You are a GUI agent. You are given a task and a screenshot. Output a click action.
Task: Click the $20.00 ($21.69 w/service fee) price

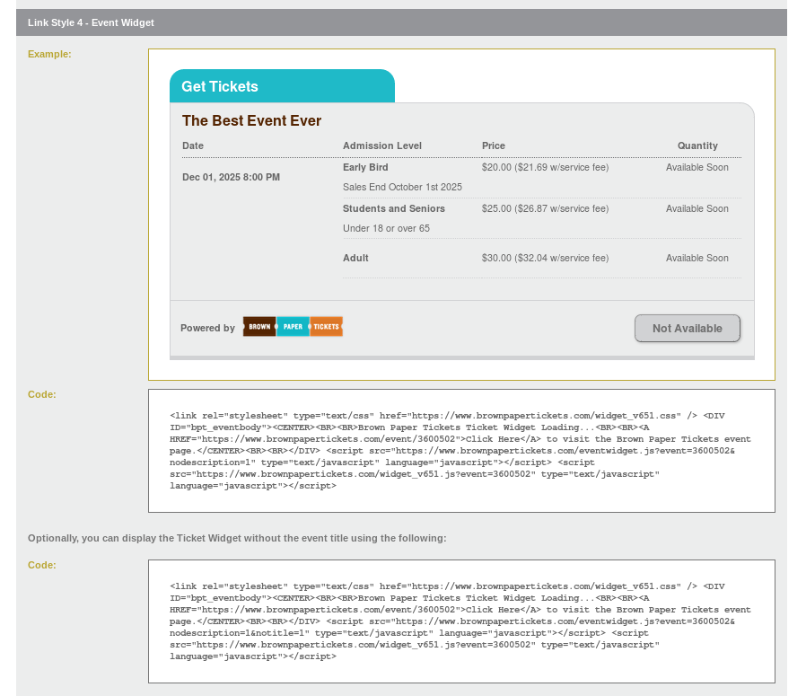pyautogui.click(x=545, y=167)
